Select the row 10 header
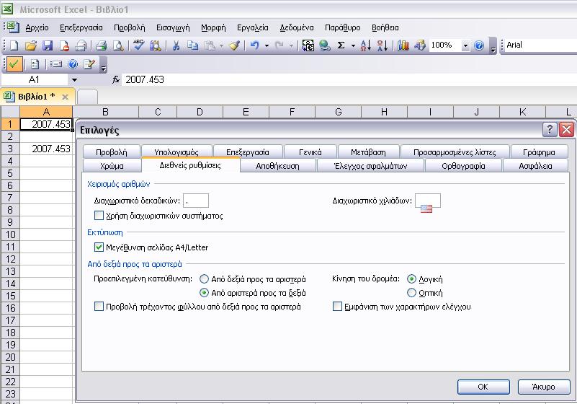 tap(10, 234)
